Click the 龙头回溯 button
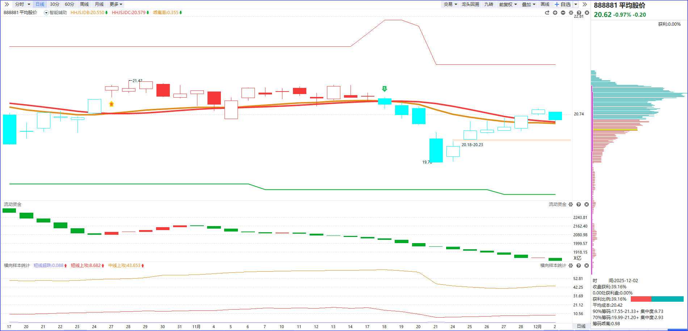688x331 pixels. coord(470,4)
